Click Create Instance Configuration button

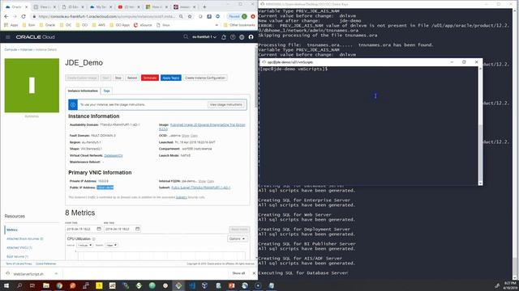205,78
